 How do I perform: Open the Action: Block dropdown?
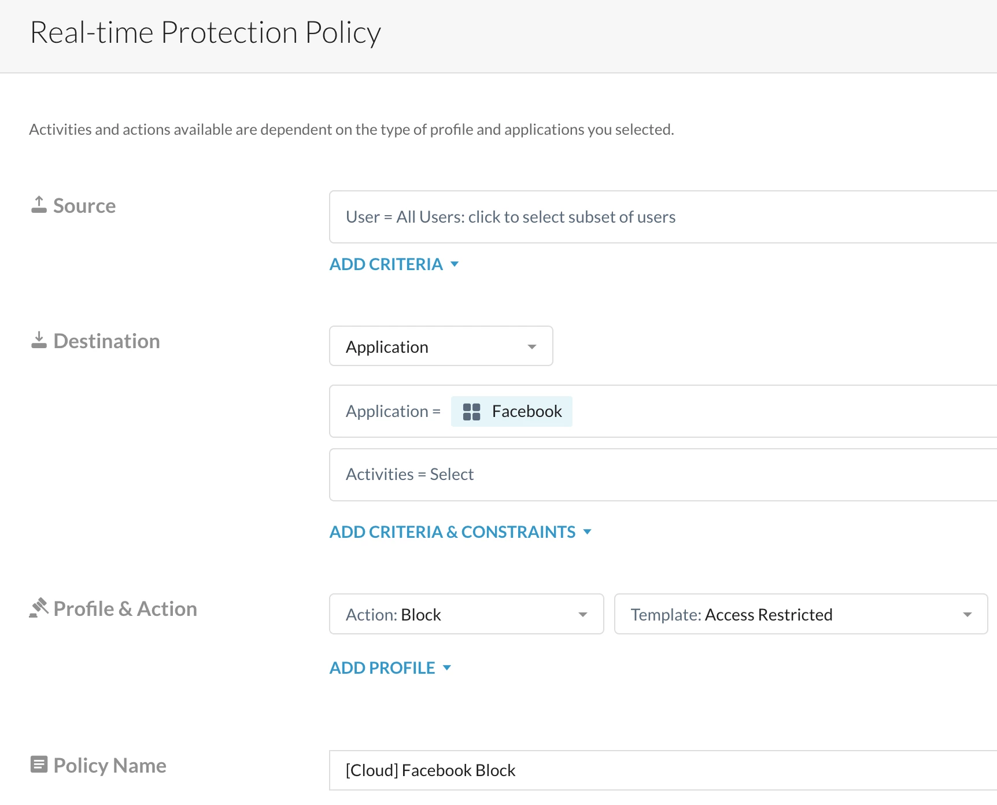466,614
